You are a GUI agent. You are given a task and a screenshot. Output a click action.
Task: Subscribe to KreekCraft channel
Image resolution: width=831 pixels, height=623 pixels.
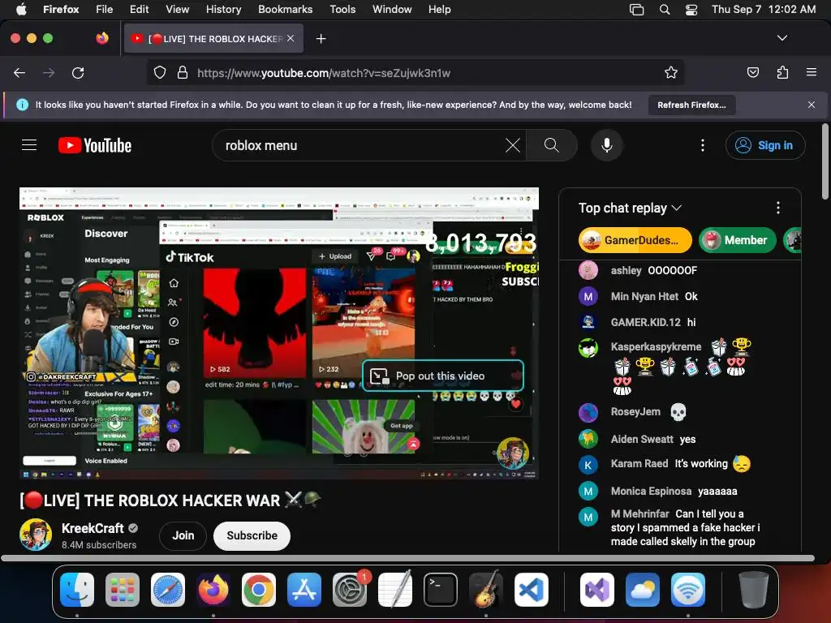[252, 535]
